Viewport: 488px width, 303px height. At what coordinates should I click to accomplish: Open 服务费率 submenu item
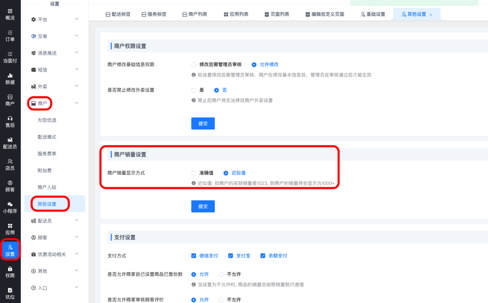click(x=47, y=154)
